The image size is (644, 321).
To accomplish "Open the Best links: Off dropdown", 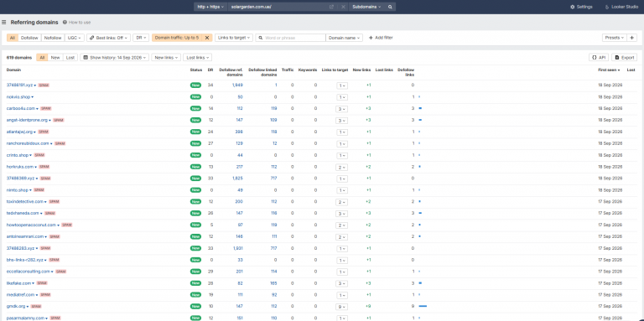I will point(108,38).
